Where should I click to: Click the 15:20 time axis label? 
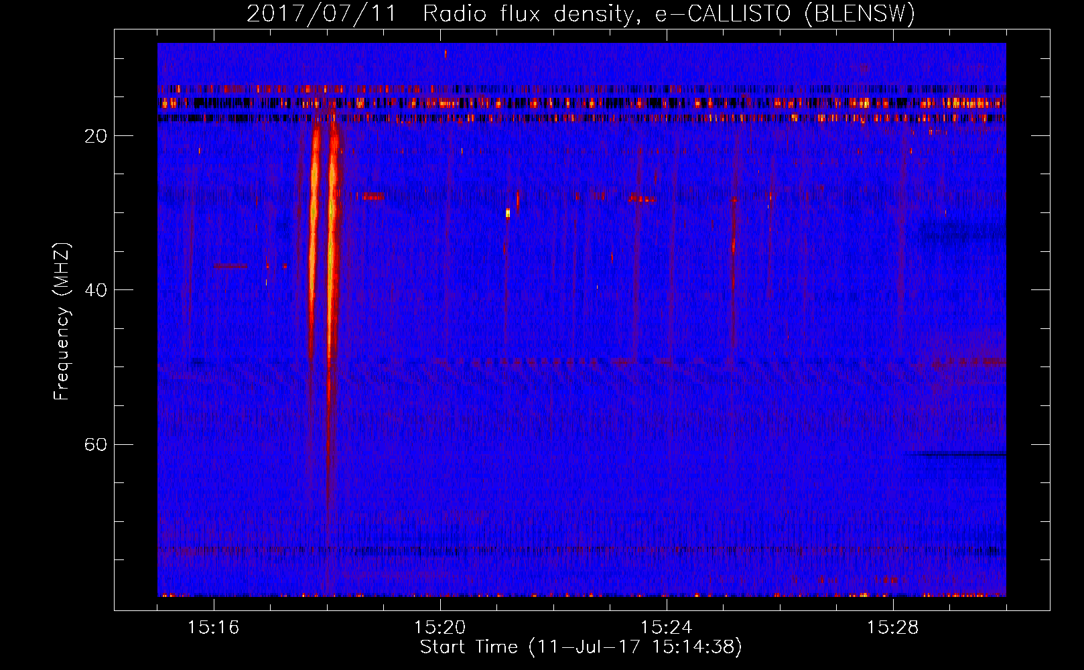[x=440, y=628]
